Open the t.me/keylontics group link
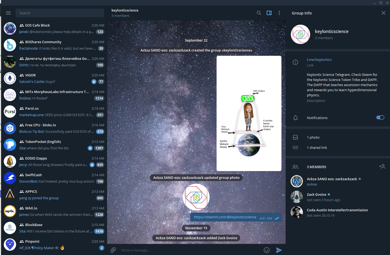 tap(319, 60)
